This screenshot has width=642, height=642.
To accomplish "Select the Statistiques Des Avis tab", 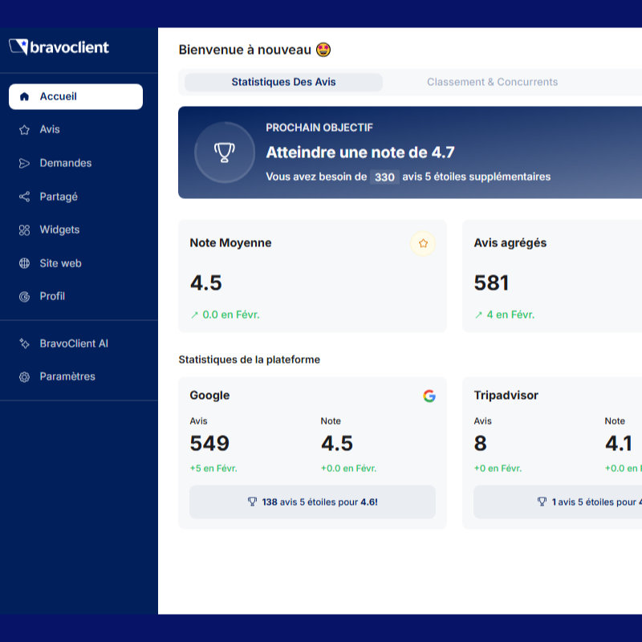I will (282, 82).
